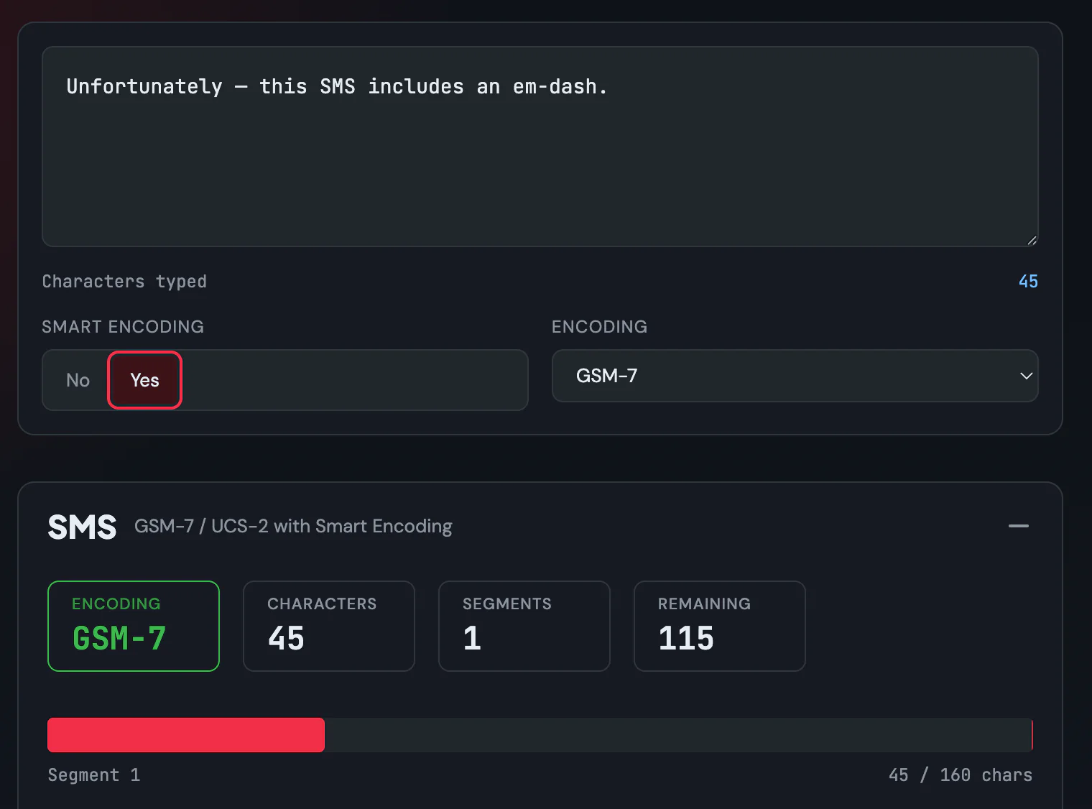Select the SEGMENTS 1 stat card
The height and width of the screenshot is (809, 1092).
point(524,626)
